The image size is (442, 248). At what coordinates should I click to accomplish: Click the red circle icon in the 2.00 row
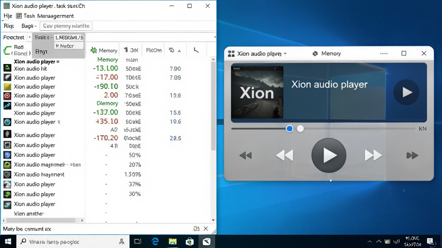point(7,96)
